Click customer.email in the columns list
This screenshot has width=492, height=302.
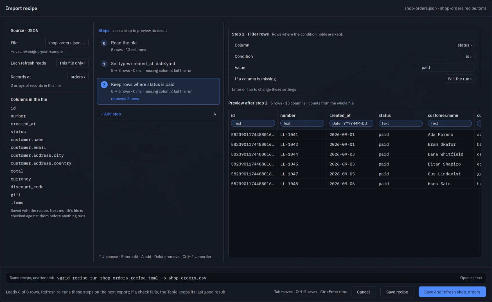tap(28, 147)
